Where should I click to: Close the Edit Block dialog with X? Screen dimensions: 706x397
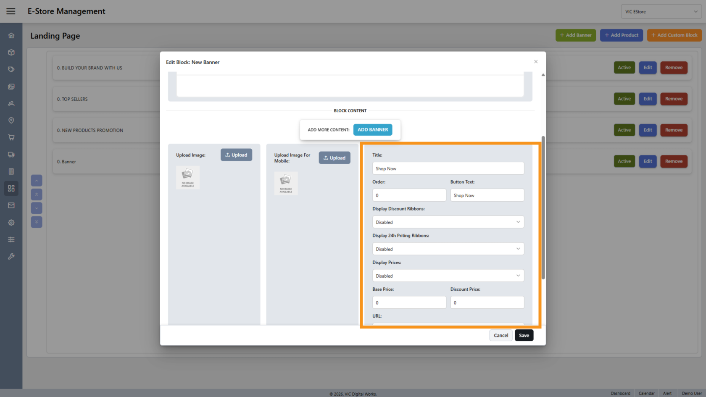[536, 62]
